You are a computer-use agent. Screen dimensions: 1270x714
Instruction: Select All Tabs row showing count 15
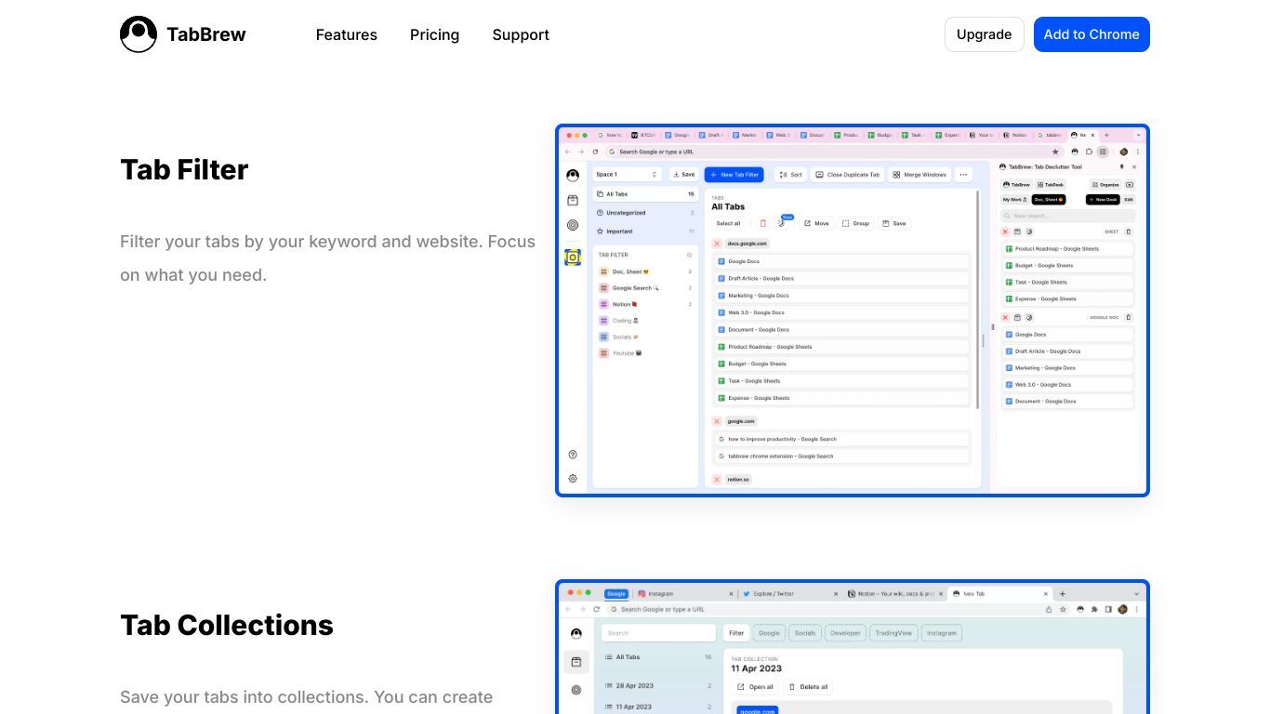tap(645, 194)
